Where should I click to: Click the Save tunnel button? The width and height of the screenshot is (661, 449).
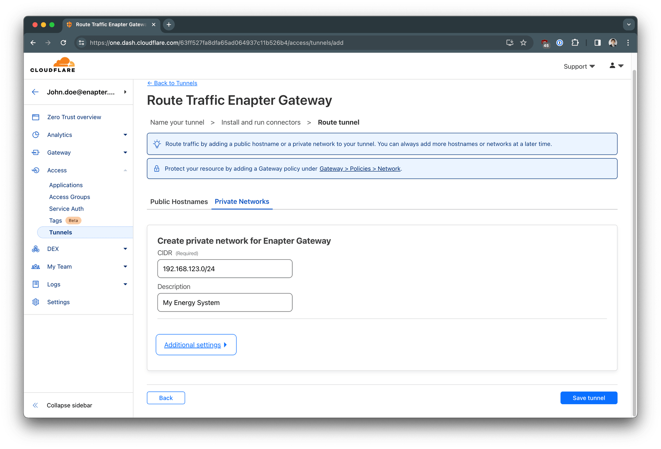coord(589,398)
